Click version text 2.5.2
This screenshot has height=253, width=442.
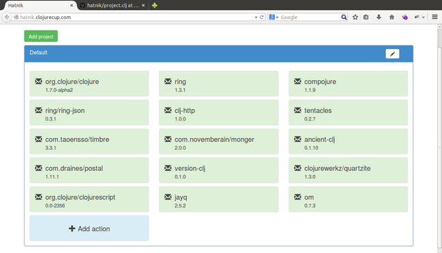[x=180, y=205]
